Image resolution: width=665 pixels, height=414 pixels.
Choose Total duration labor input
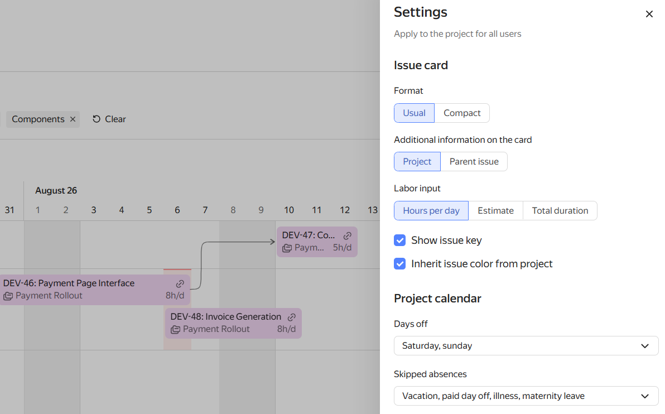pyautogui.click(x=560, y=211)
